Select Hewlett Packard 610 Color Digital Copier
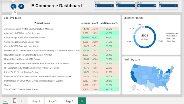The image size is (184, 104). click(62, 55)
